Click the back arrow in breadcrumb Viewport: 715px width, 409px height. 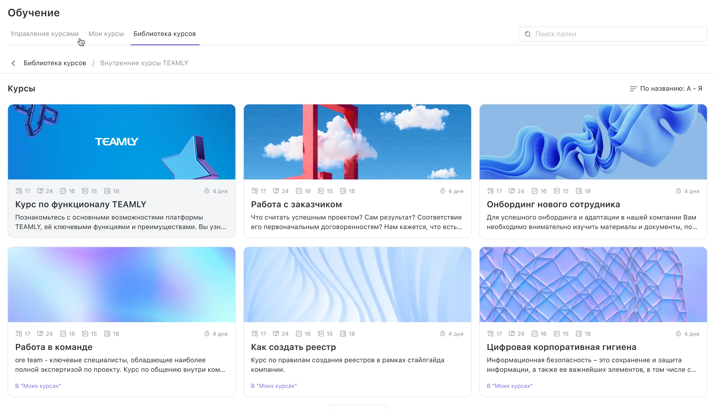[x=13, y=63]
